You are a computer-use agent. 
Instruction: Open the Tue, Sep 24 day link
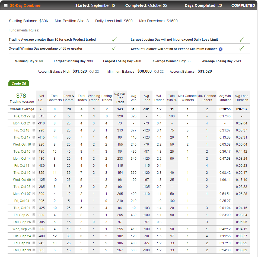[x=22, y=236]
